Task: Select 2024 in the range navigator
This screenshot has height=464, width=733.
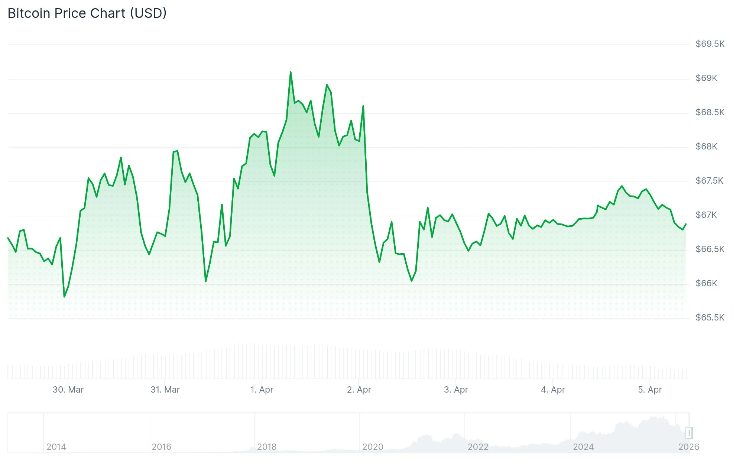Action: (583, 447)
